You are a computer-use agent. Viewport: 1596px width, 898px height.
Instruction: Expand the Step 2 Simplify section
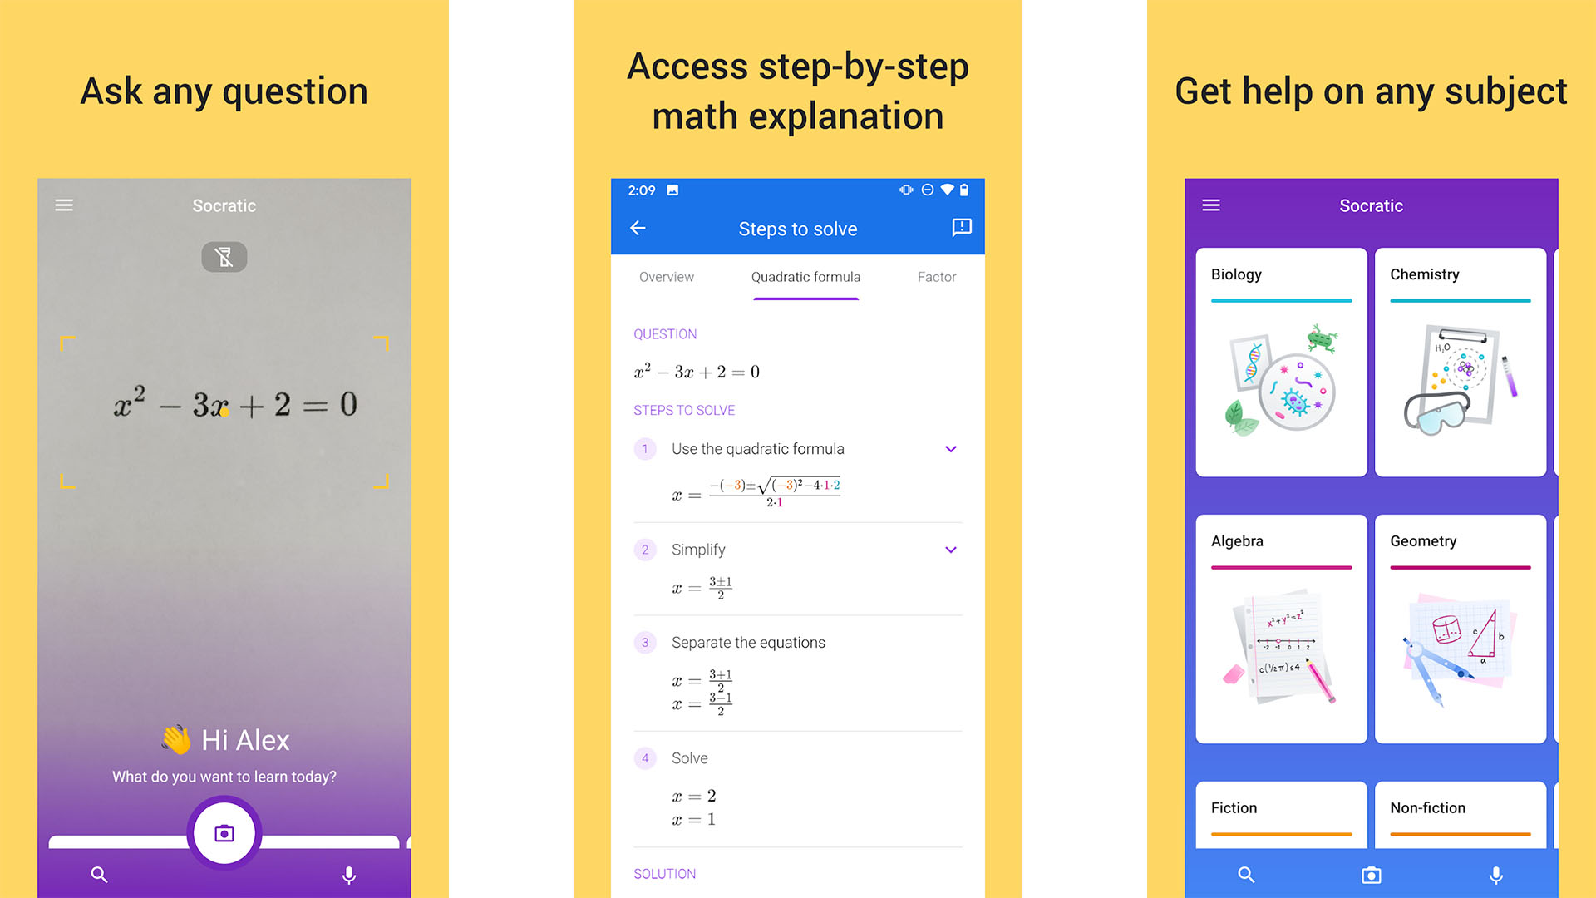[953, 547]
